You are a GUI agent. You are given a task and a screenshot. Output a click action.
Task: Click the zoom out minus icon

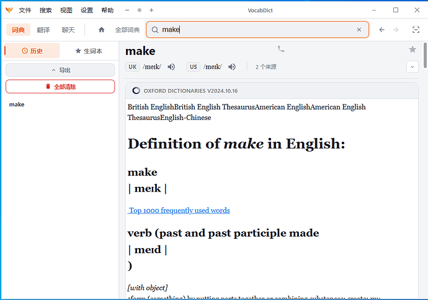[x=127, y=10]
